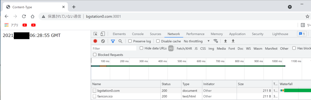Filter by CSS requests
The image size is (311, 100).
(x=203, y=48)
